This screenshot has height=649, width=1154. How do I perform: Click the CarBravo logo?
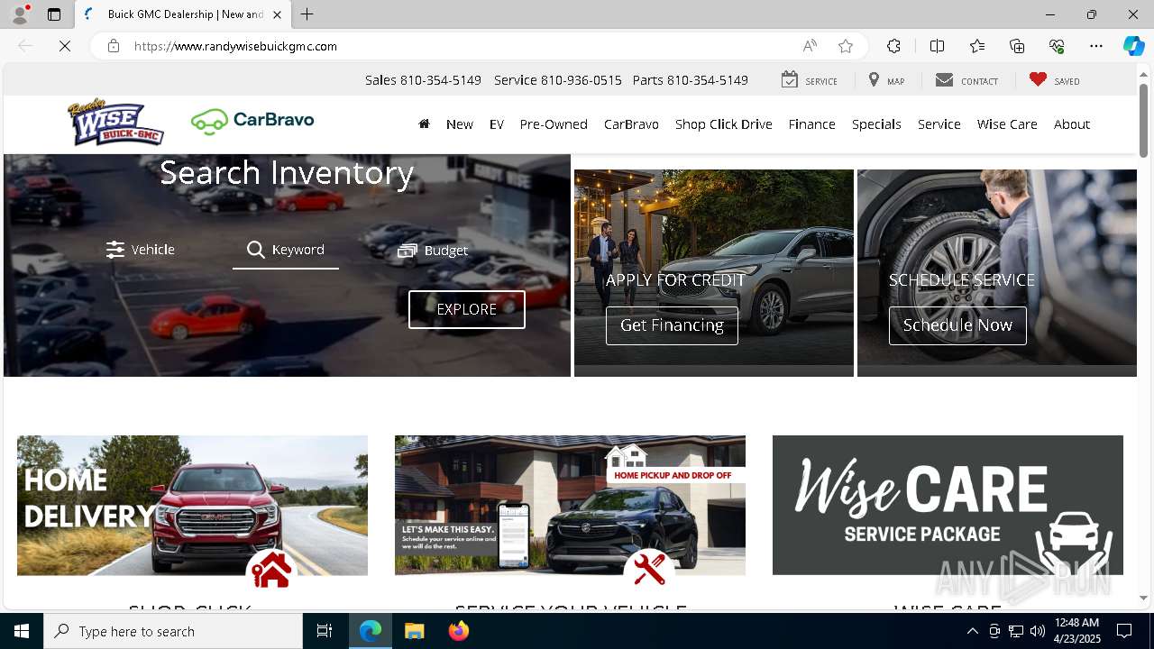click(x=252, y=122)
